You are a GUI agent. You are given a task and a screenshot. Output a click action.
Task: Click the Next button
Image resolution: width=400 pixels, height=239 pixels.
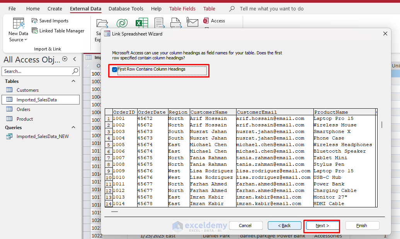(322, 226)
